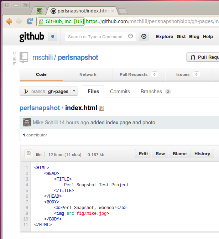
Task: Click the repository book icon
Action: 24,58
